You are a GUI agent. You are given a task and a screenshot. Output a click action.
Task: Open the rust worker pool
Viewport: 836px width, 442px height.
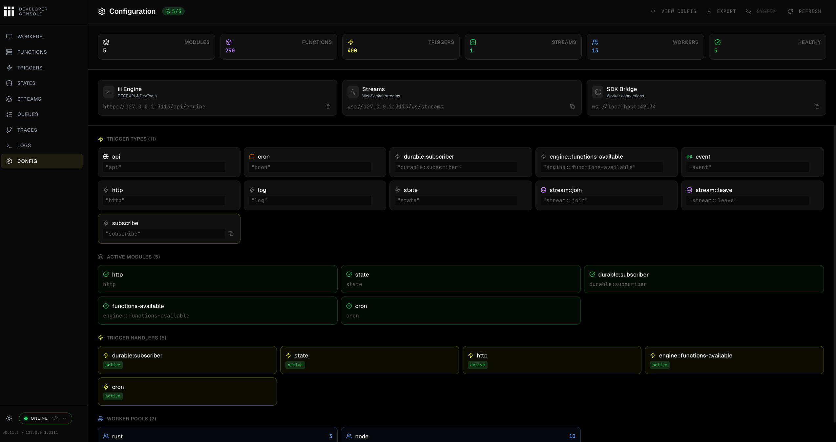pyautogui.click(x=217, y=435)
